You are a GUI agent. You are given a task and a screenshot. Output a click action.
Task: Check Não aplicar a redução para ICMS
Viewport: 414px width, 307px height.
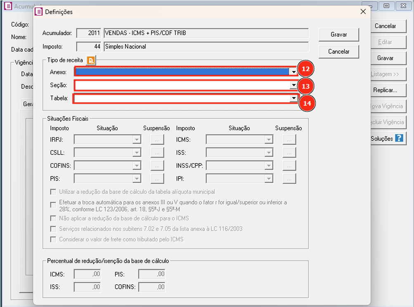pyautogui.click(x=53, y=218)
